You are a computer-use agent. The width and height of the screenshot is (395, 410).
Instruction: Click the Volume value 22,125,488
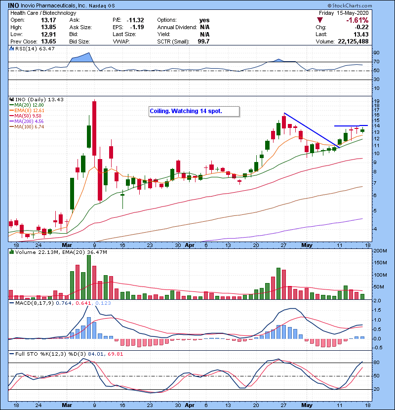click(353, 41)
